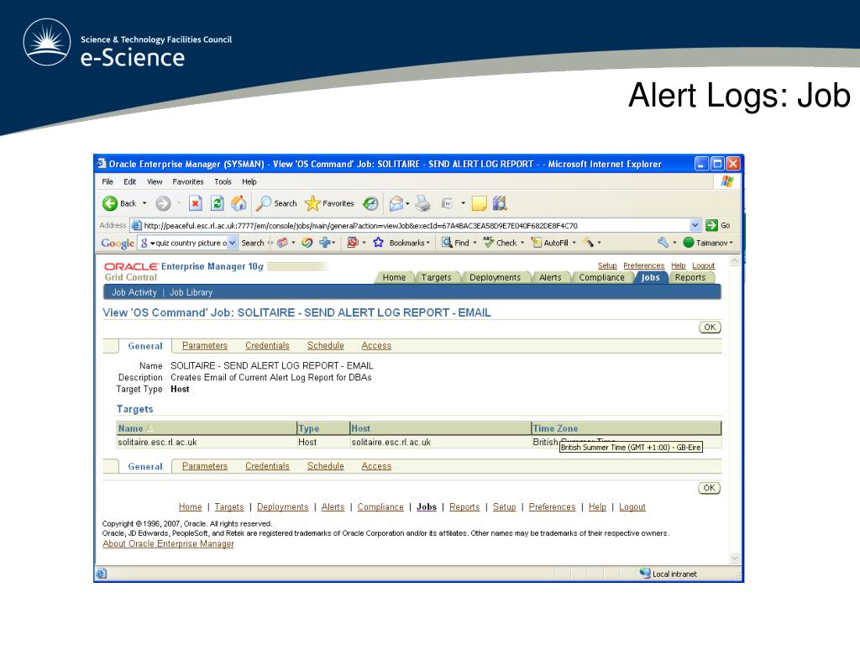Click the orange swirl icon on the Google toolbar
The image size is (860, 645).
[307, 243]
